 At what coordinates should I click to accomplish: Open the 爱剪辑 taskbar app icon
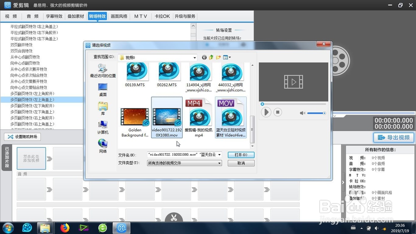(121, 228)
